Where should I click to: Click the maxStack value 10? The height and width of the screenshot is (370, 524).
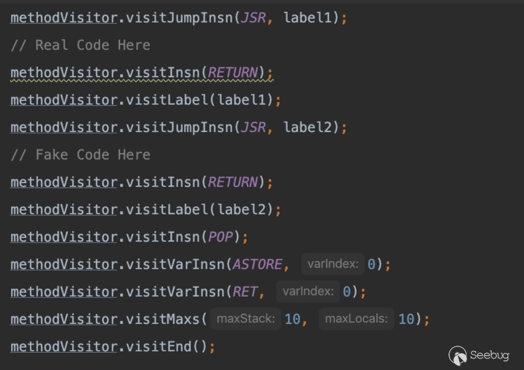[x=292, y=319]
